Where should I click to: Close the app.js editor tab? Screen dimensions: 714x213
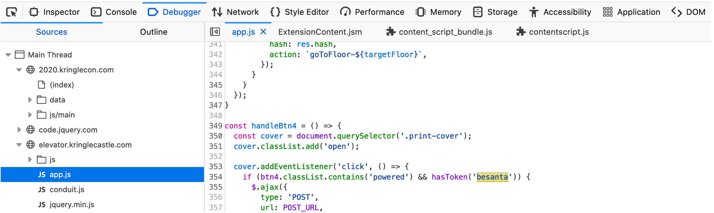tap(263, 32)
